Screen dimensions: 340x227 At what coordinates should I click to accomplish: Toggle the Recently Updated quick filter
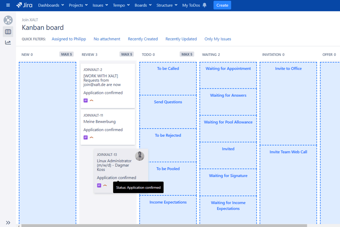pyautogui.click(x=181, y=39)
